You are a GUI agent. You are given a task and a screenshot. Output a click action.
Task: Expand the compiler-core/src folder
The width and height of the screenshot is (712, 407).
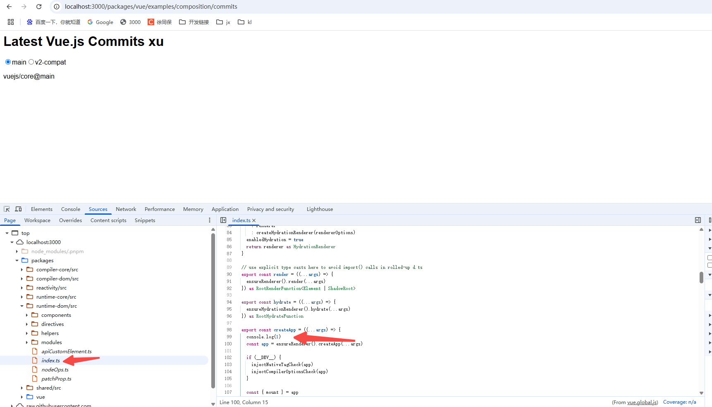(x=22, y=270)
